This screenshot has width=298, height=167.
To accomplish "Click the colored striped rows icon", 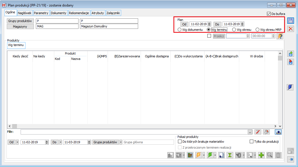I will point(190,155).
